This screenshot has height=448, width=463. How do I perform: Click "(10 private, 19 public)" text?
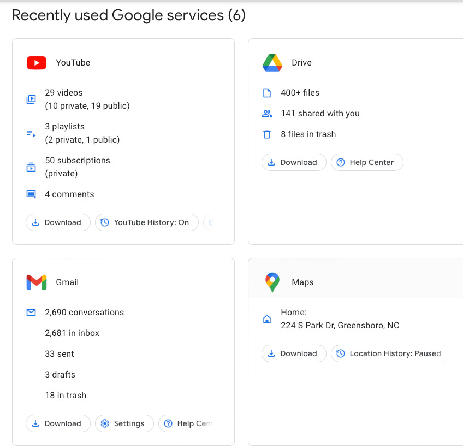pos(87,106)
